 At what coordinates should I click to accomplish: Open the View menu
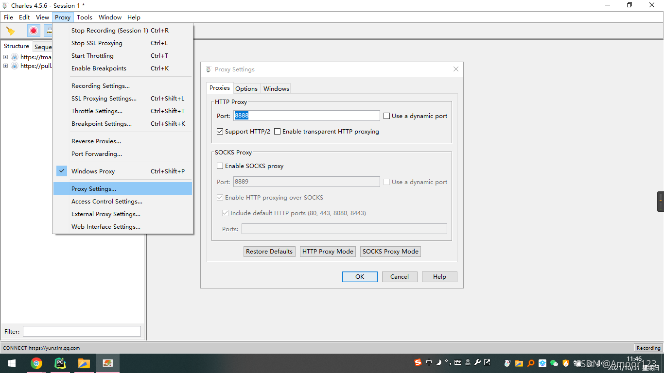[43, 17]
